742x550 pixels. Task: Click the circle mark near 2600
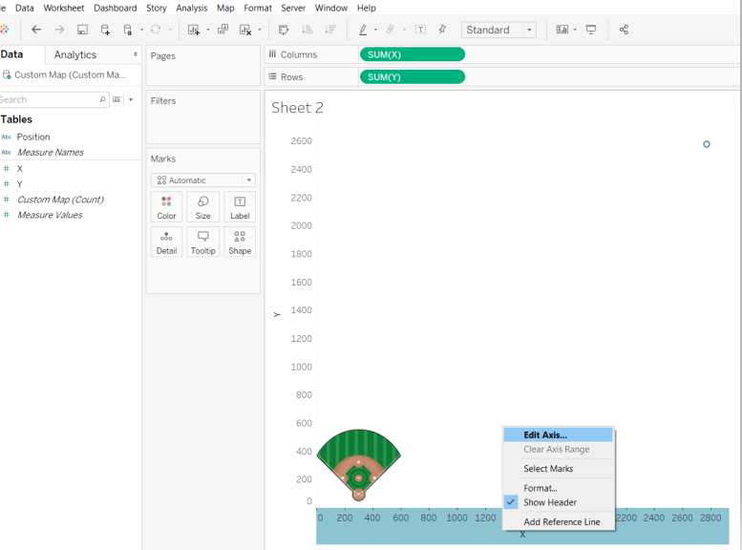pos(707,144)
